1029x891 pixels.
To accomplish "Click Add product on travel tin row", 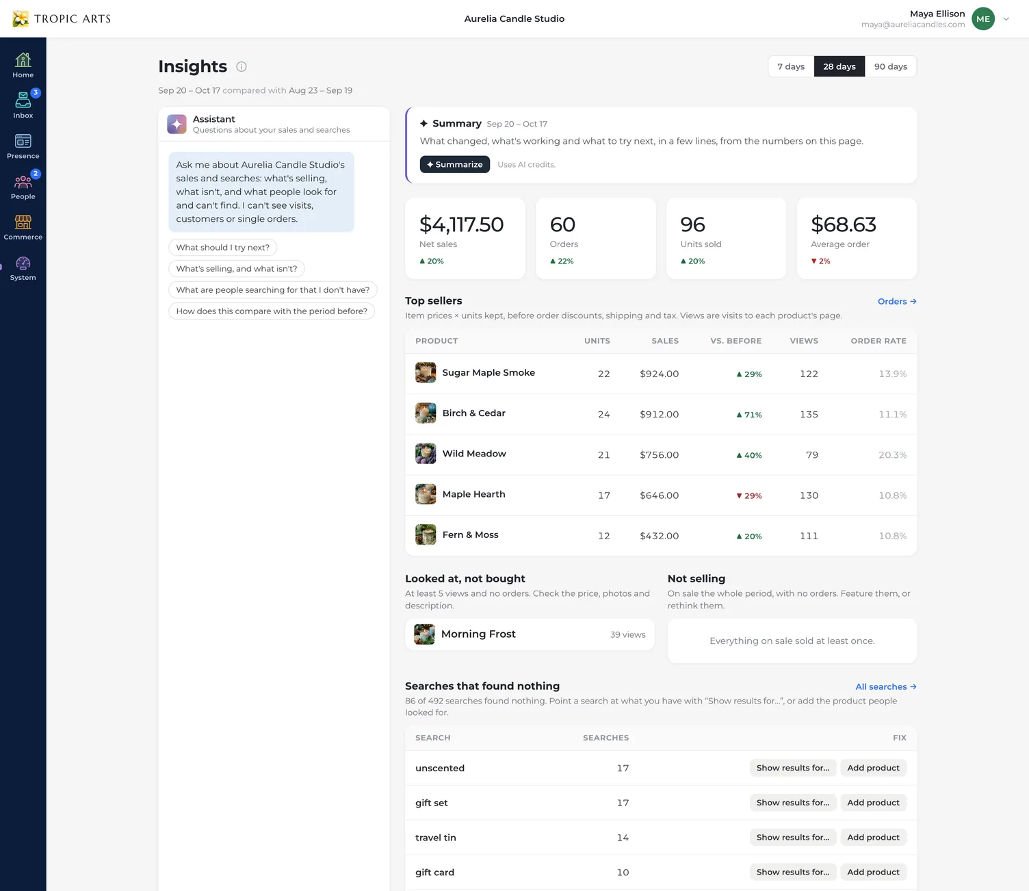I will 873,838.
